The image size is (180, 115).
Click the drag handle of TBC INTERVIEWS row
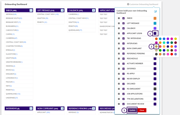point(119,38)
